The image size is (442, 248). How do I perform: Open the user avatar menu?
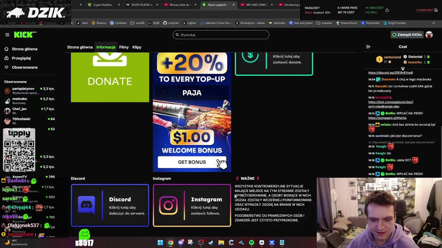pos(429,35)
